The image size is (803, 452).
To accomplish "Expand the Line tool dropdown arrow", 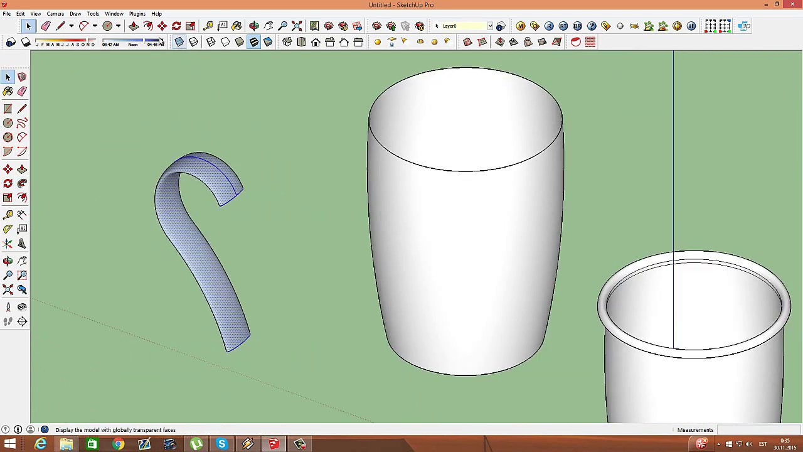I will pyautogui.click(x=71, y=26).
